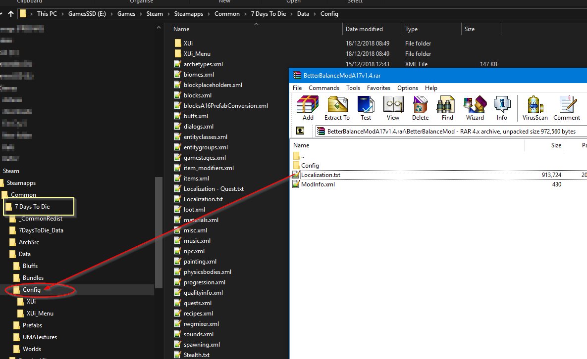Run VirusScan from WinRAR toolbar
This screenshot has height=359, width=587.
(x=535, y=108)
